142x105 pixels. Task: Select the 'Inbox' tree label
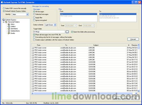point(12,24)
